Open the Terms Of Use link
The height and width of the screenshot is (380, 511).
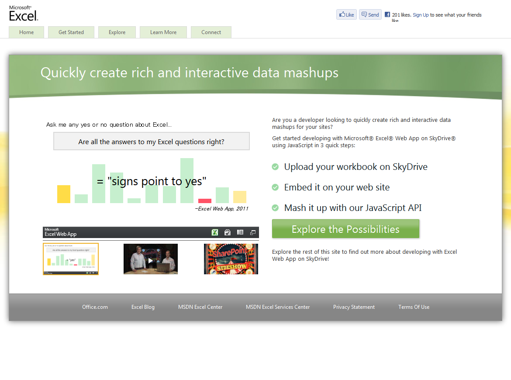click(x=414, y=307)
